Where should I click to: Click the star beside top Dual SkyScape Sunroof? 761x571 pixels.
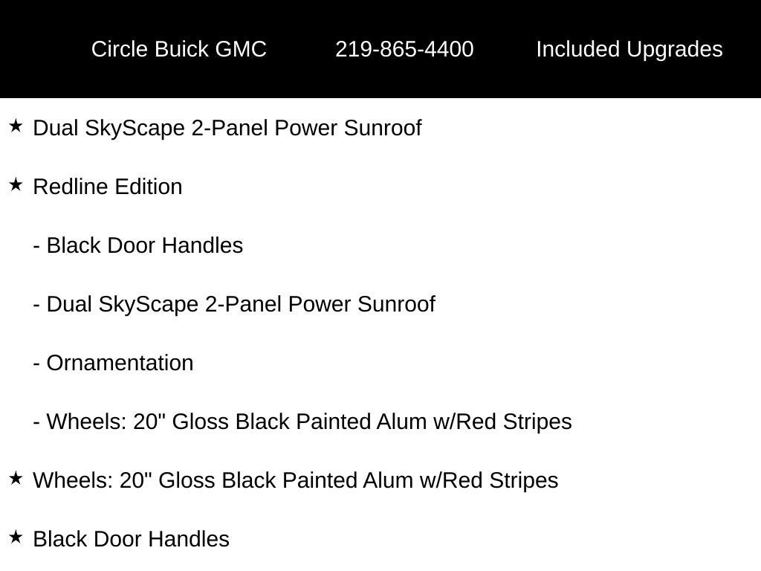click(16, 126)
